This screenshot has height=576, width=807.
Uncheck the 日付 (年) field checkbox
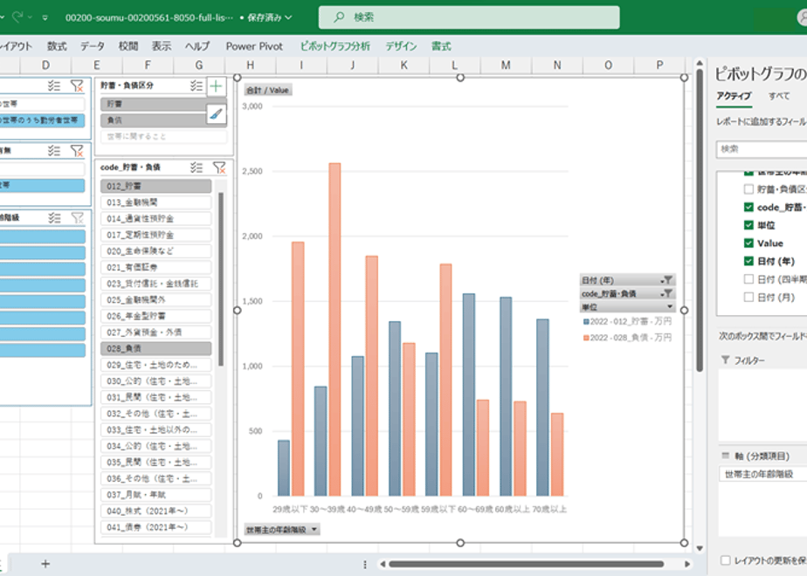pos(748,261)
